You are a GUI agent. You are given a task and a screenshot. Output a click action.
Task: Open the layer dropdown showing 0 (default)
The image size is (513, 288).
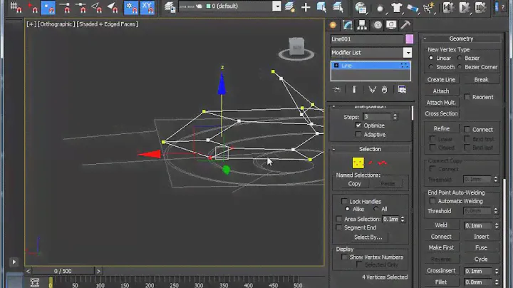228,7
